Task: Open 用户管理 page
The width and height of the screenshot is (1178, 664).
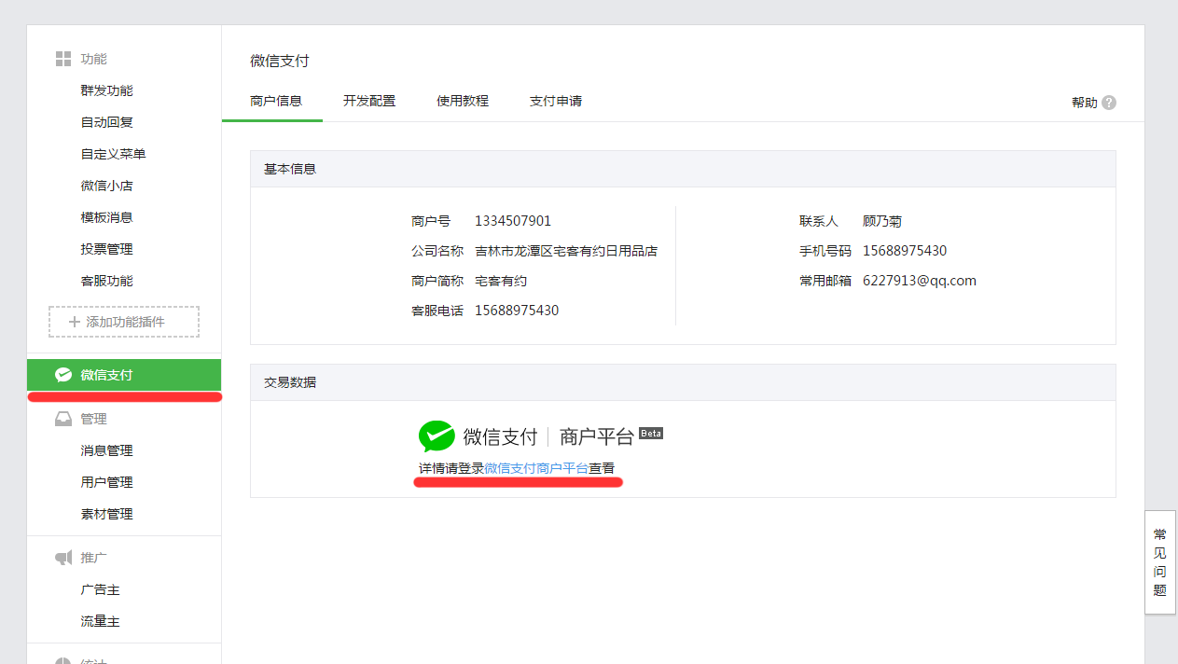Action: 106,482
